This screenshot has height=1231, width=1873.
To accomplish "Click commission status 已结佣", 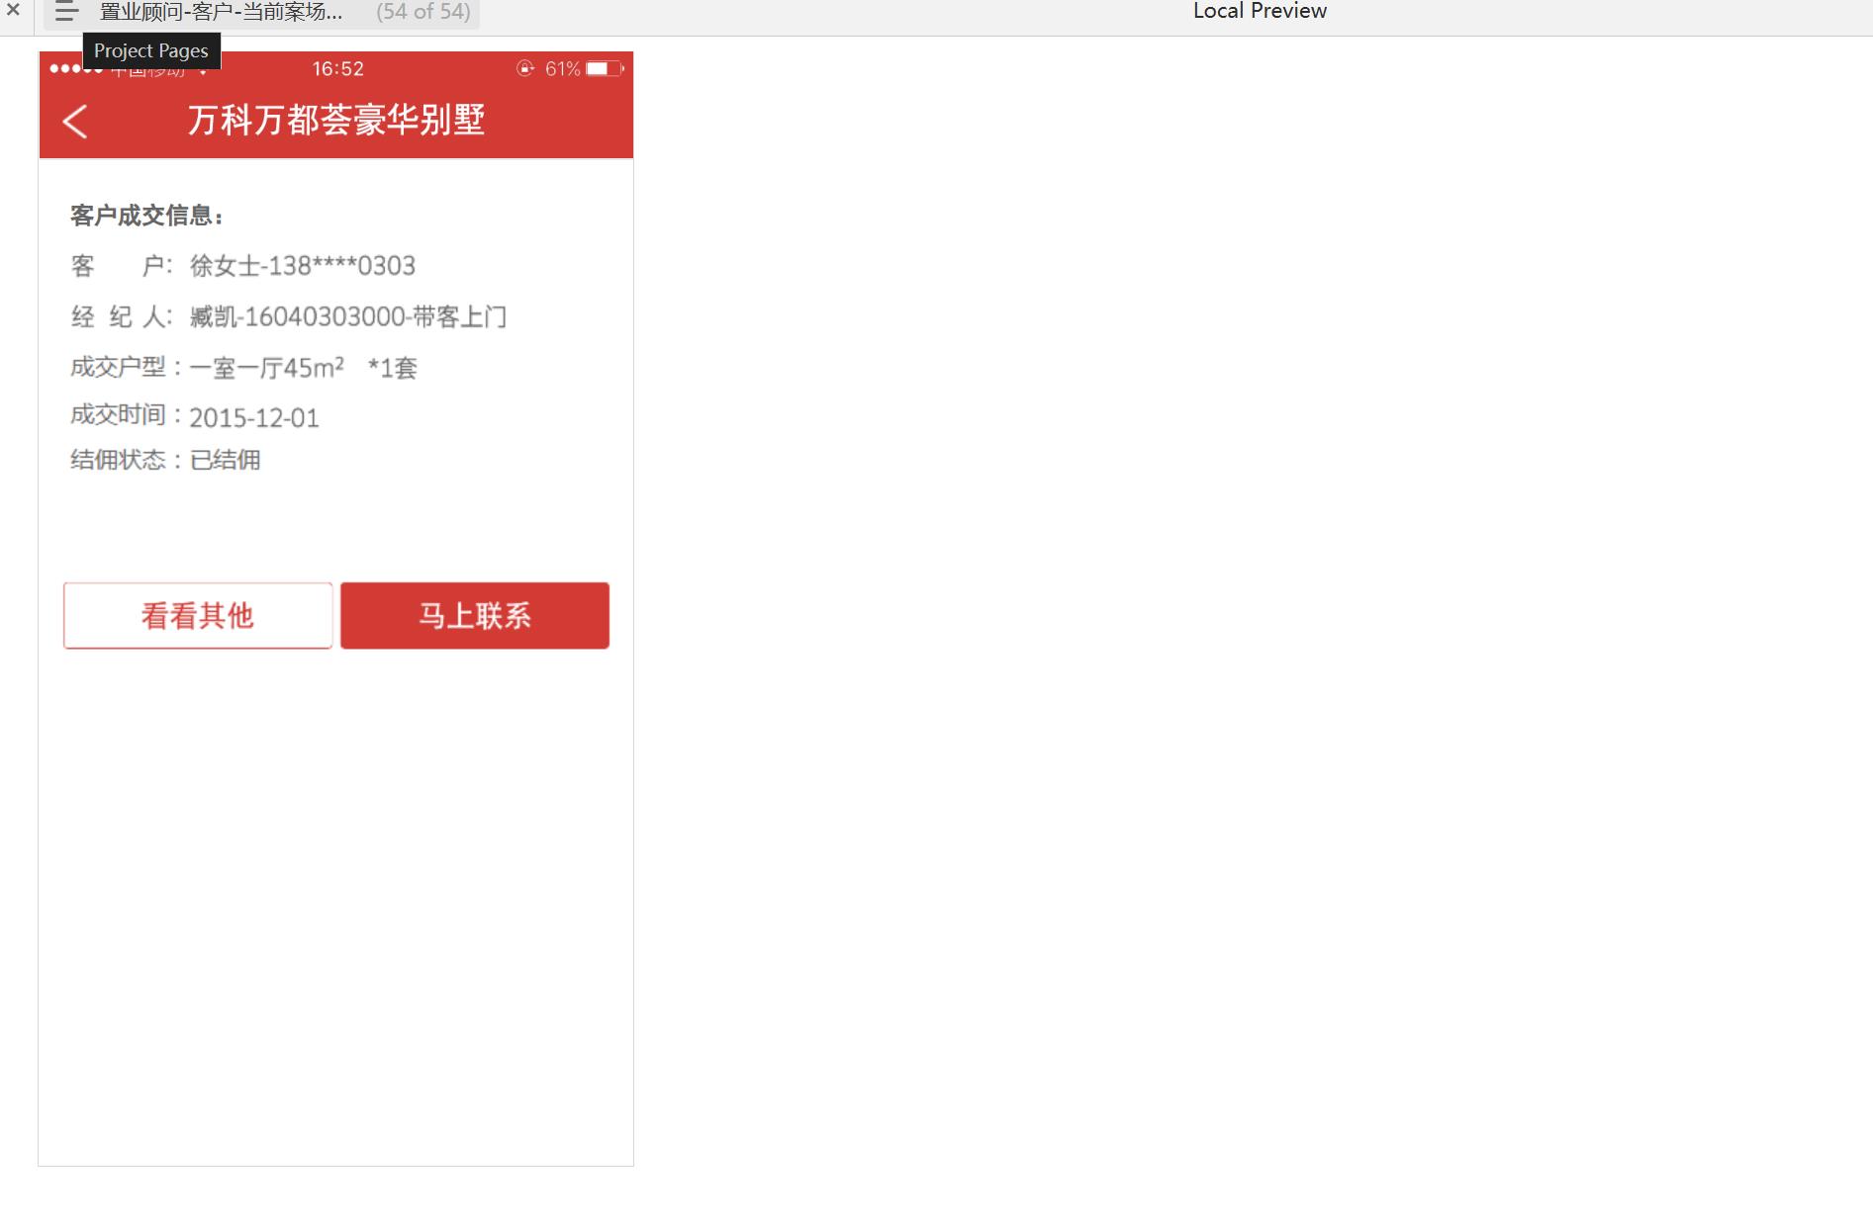I will (226, 460).
